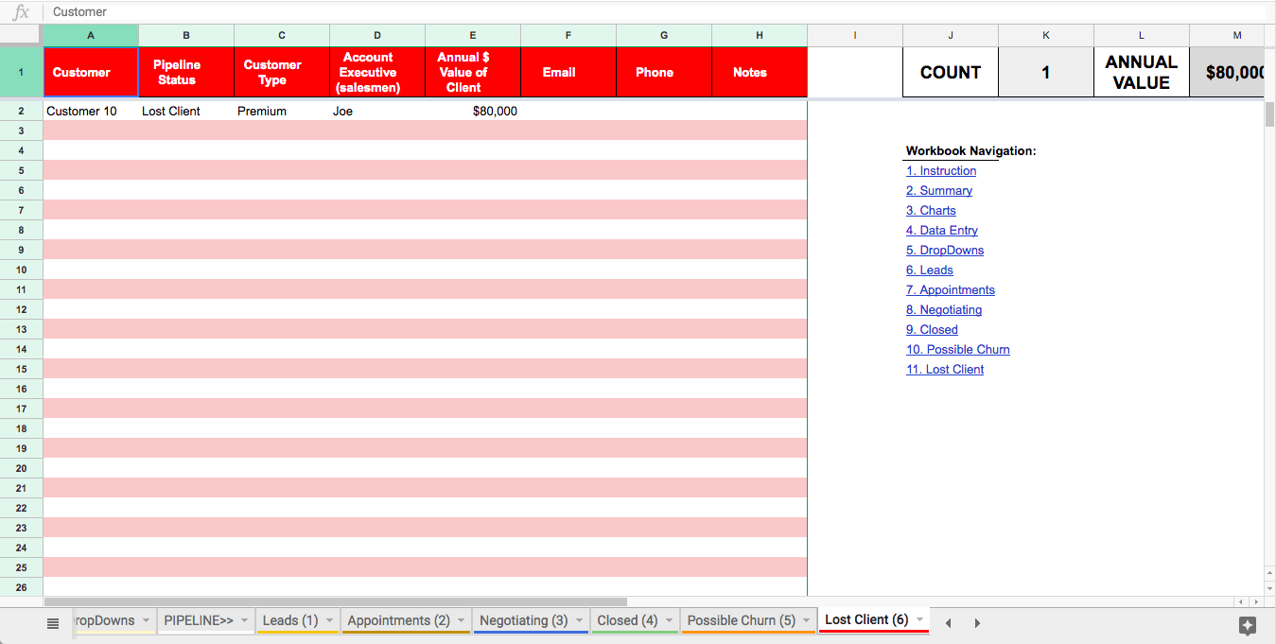This screenshot has height=644, width=1276.
Task: Open the PIPELINE>> tab dropdown arrow
Action: tap(244, 621)
